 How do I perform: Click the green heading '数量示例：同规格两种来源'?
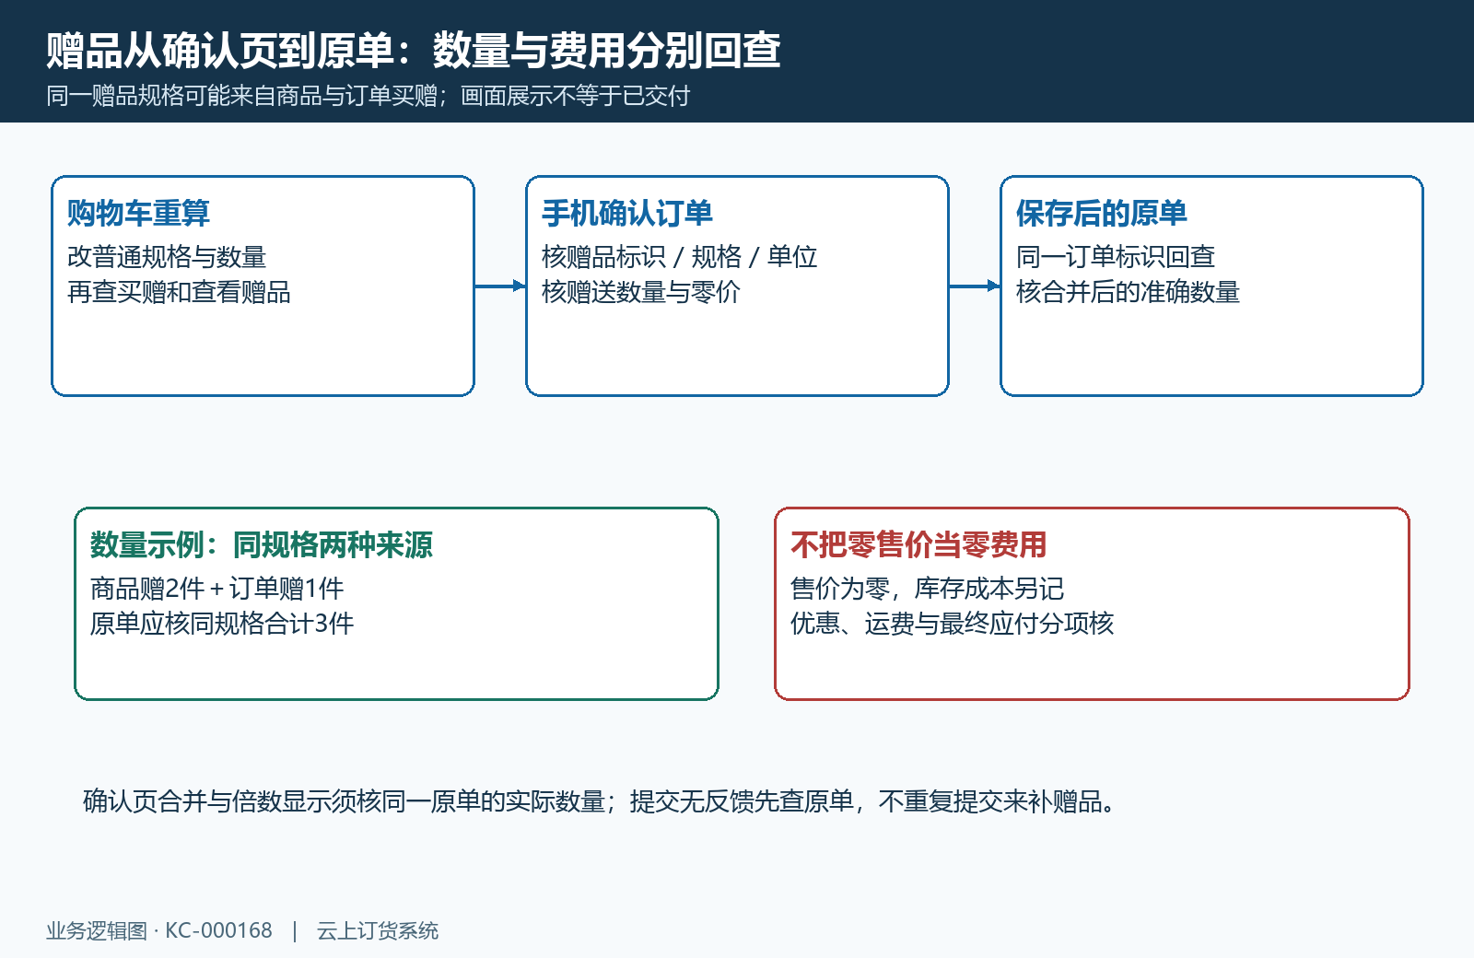pos(262,544)
